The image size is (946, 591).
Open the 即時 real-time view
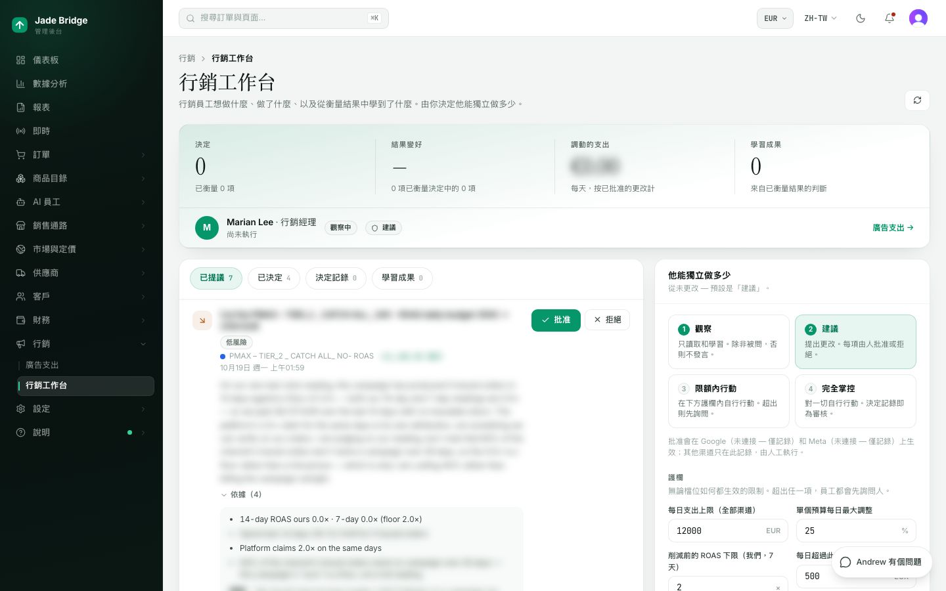pos(81,131)
